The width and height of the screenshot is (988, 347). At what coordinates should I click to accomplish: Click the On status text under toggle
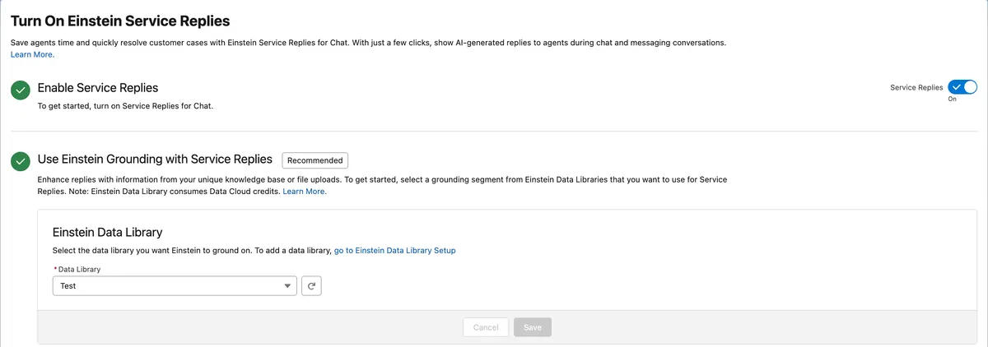952,99
